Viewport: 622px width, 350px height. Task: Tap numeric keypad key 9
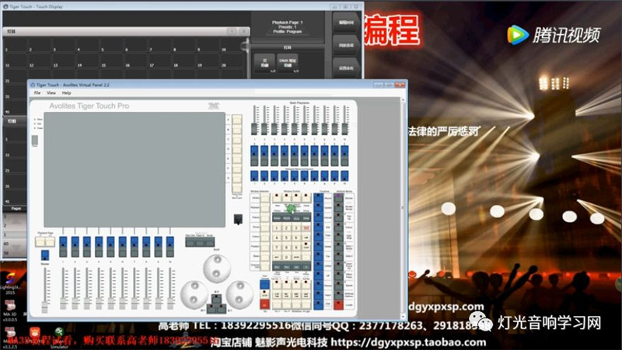[x=296, y=248]
